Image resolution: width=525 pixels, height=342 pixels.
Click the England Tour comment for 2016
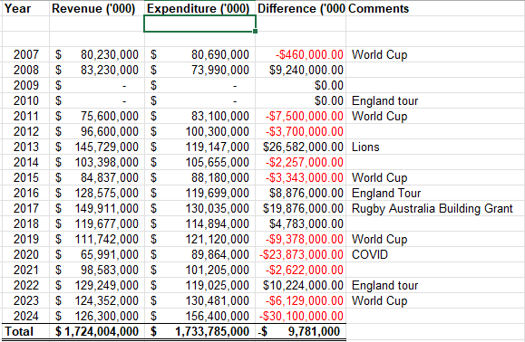click(x=435, y=193)
